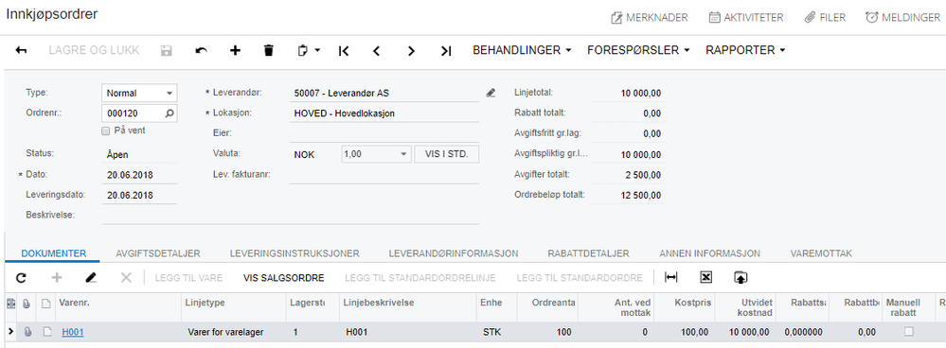946x348 pixels.
Task: Open the ANNEN INFORMASJON tab
Action: click(709, 253)
